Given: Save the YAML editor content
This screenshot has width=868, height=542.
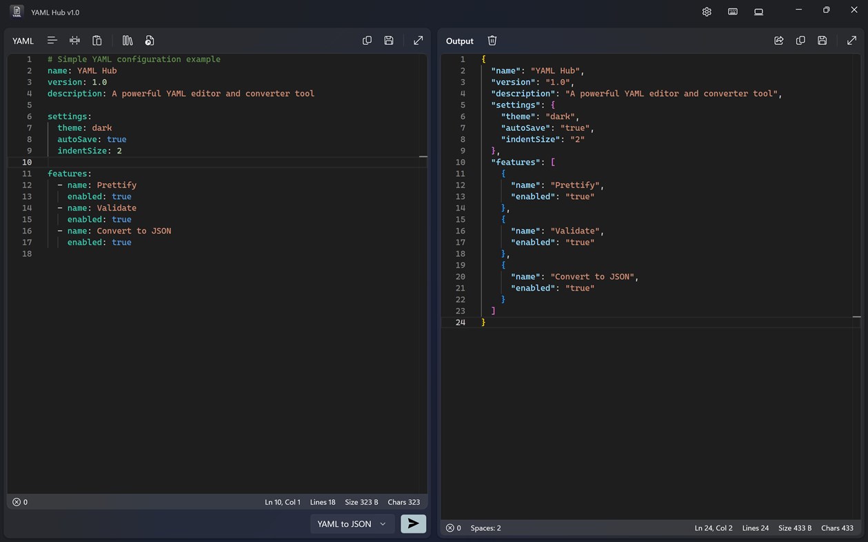Looking at the screenshot, I should (389, 41).
